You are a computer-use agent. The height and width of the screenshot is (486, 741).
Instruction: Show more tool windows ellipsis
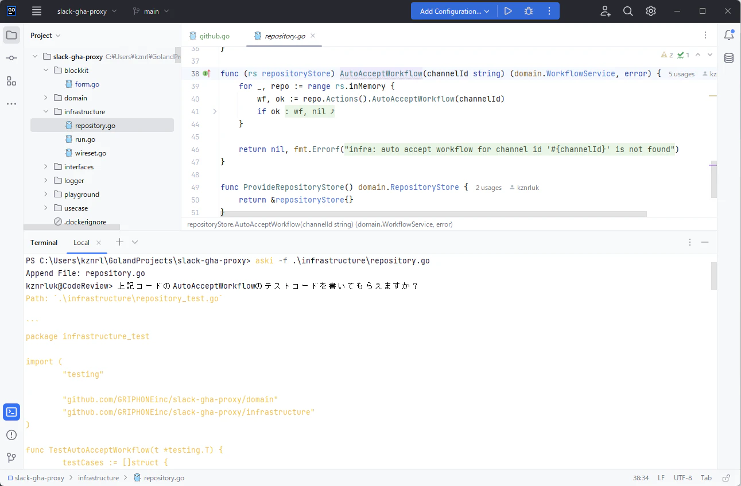11,104
